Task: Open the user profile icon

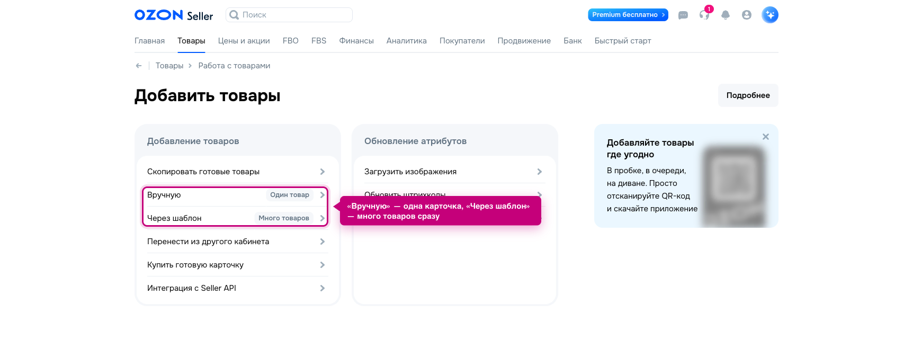Action: [747, 15]
